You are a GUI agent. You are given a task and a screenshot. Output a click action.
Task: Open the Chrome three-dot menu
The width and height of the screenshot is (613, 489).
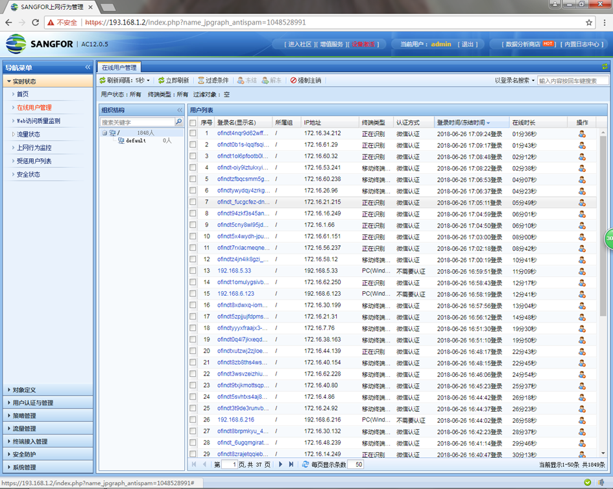[604, 23]
